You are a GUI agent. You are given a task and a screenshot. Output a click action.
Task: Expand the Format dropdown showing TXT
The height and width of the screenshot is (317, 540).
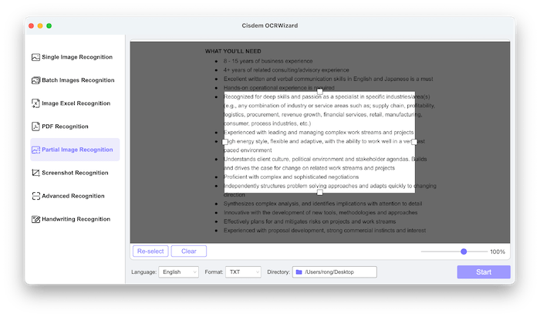242,272
